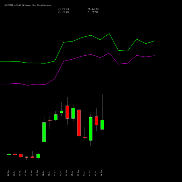Select the 22 Dec date label
This screenshot has height=182, width=182.
click(x=8, y=173)
